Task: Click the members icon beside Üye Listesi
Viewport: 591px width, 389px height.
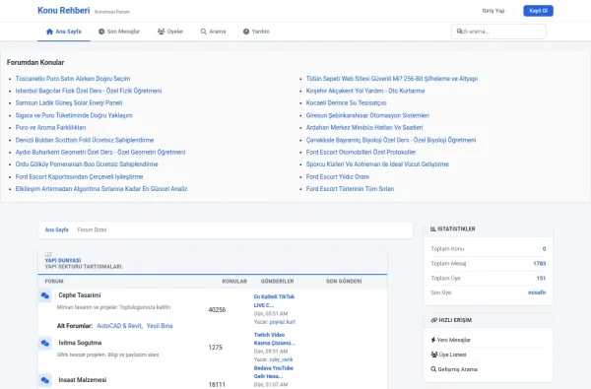Action: (x=433, y=355)
